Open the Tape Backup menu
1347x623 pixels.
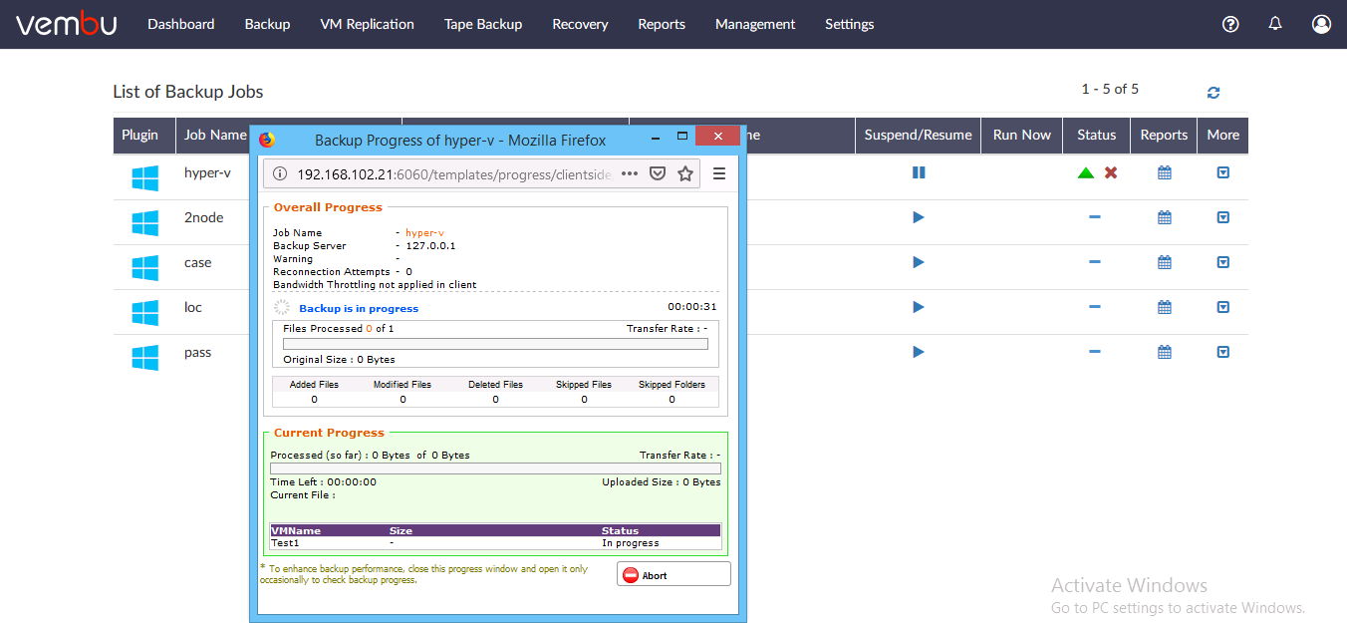click(483, 24)
